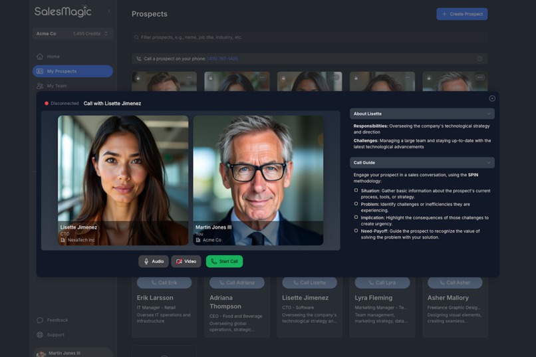Click the NexaTech Inc company label
536x357 pixels.
click(x=78, y=240)
